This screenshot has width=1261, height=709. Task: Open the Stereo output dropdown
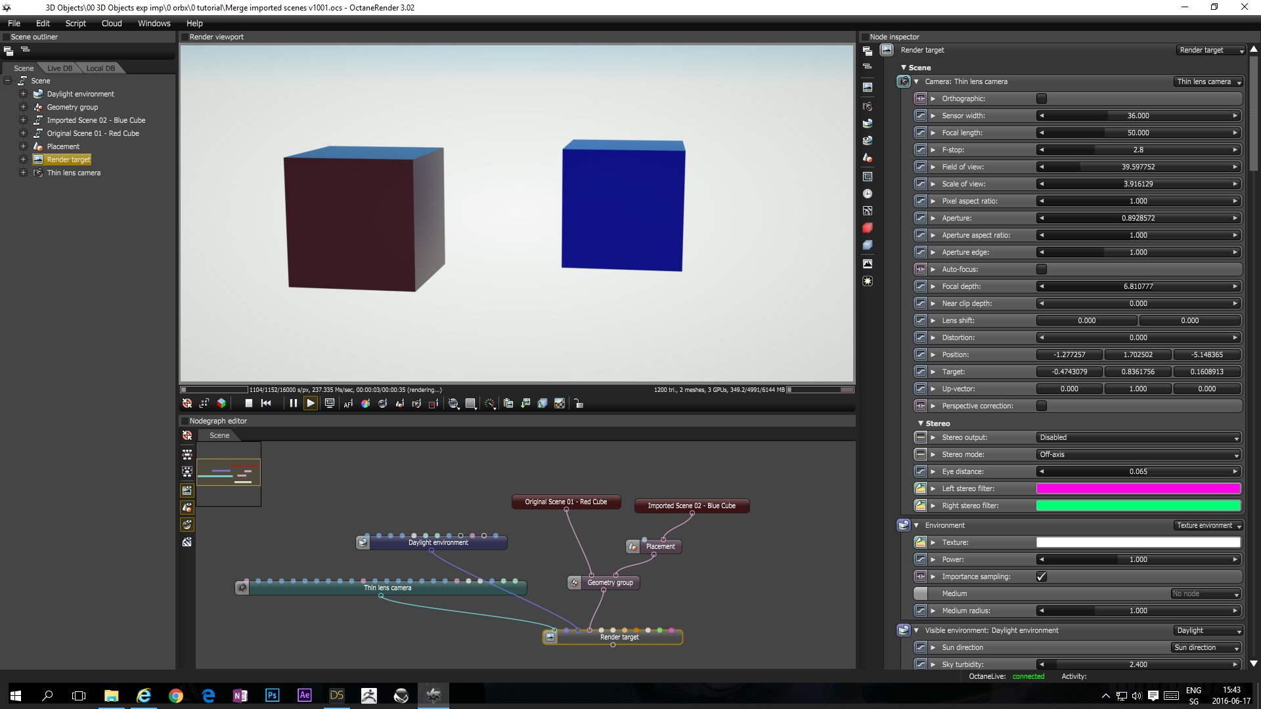pos(1138,437)
